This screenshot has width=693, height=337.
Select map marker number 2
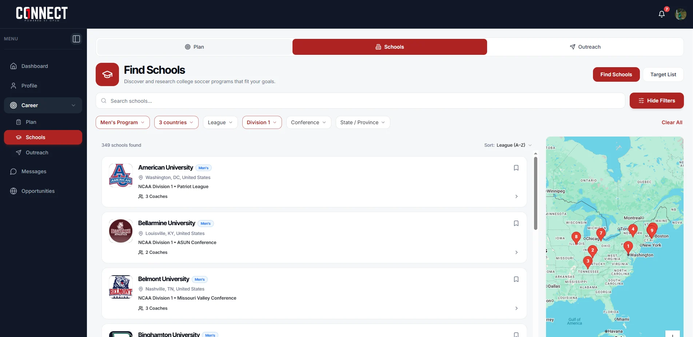pos(593,251)
